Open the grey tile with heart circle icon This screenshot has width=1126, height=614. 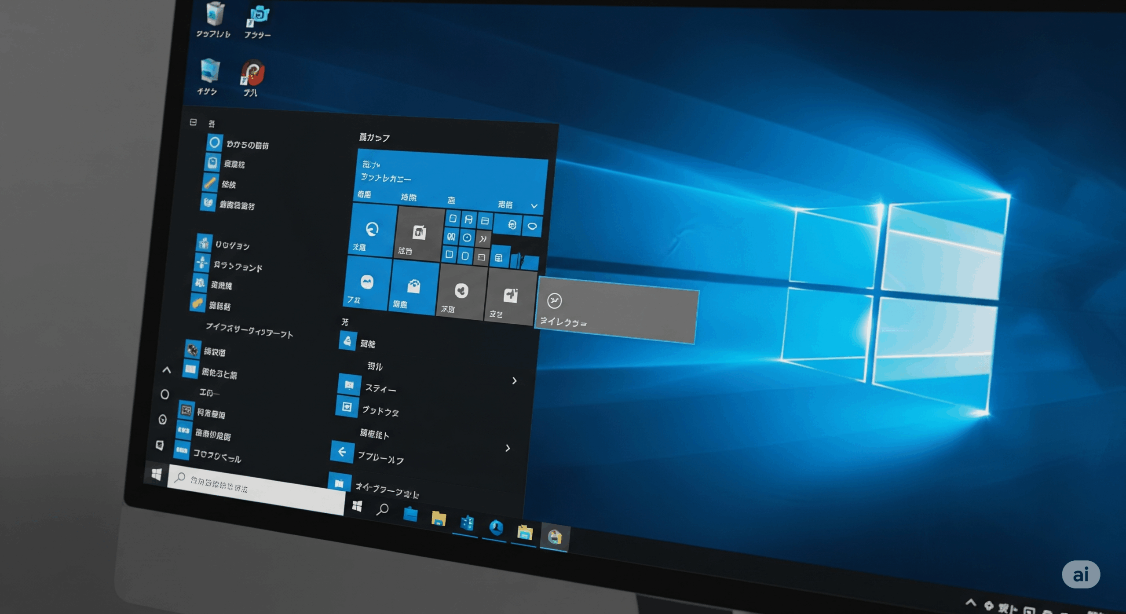(461, 292)
